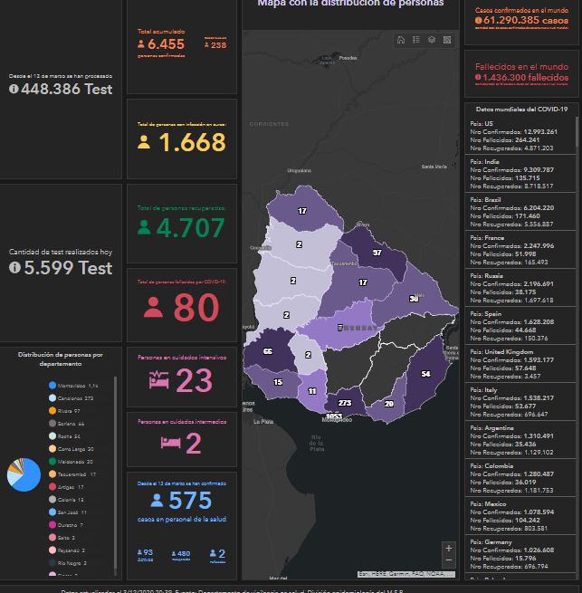Screen dimensions: 582x593
Task: Click the Rivera legend item
Action: 67,411
